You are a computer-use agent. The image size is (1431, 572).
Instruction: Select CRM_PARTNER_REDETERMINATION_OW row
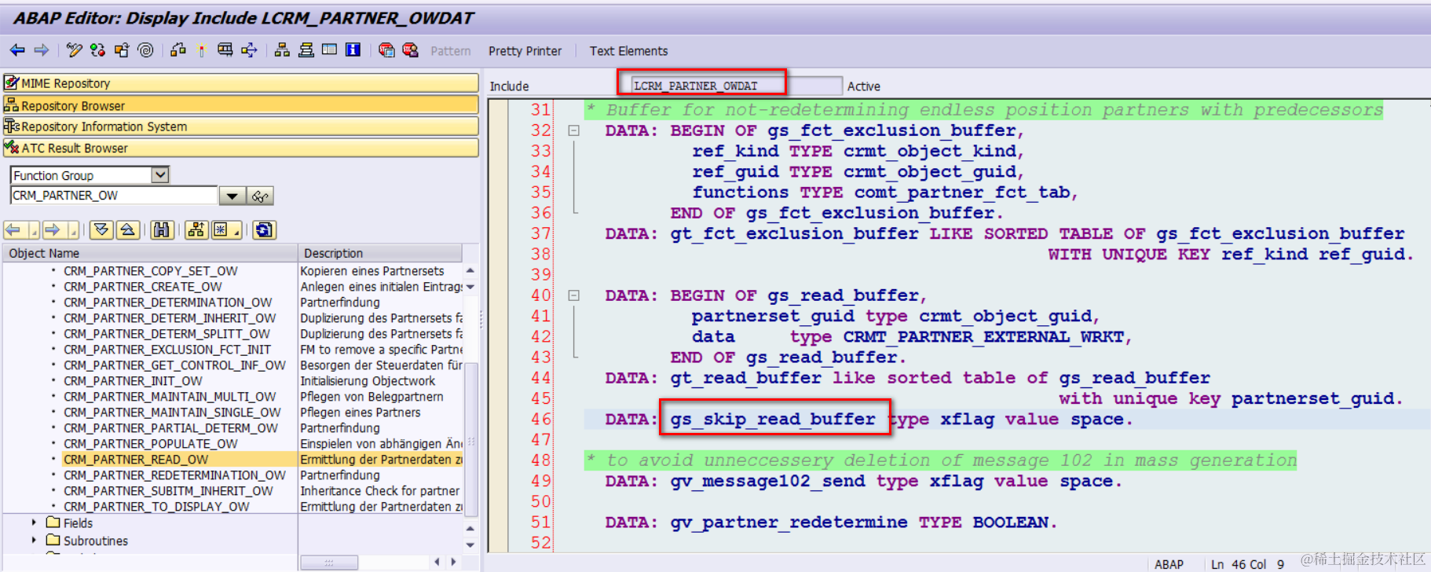(174, 475)
